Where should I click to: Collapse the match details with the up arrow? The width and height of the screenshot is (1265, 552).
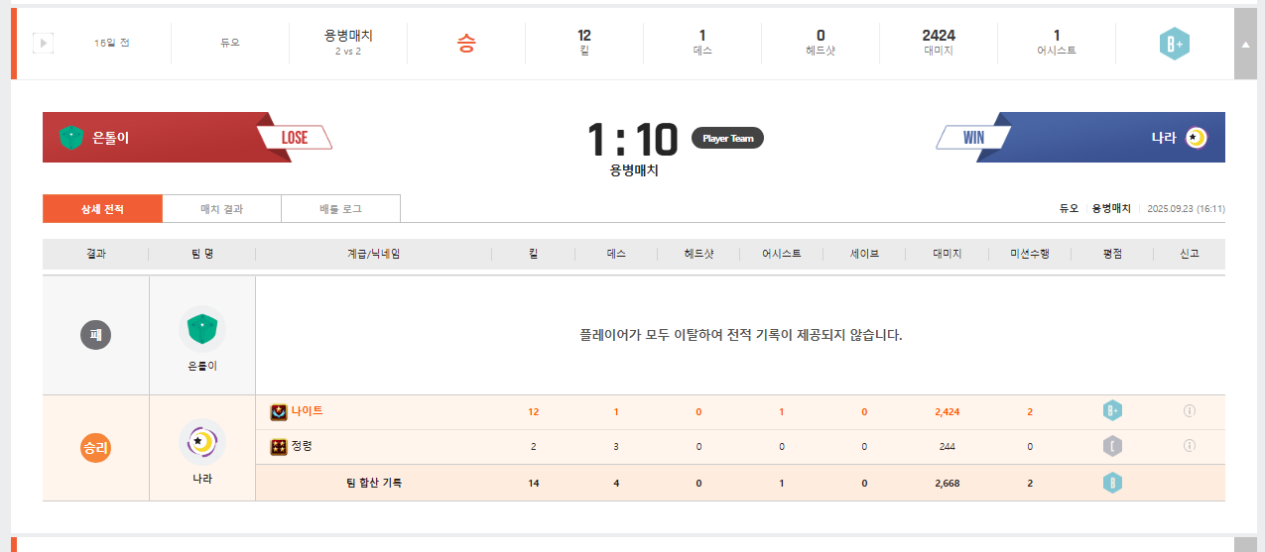[x=1244, y=44]
